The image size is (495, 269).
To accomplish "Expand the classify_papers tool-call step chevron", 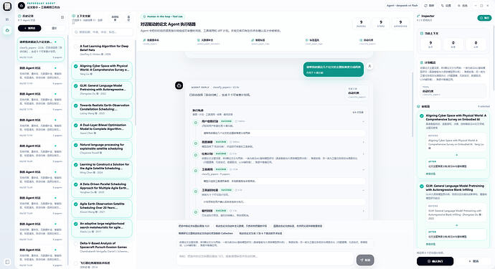I will pos(363,170).
